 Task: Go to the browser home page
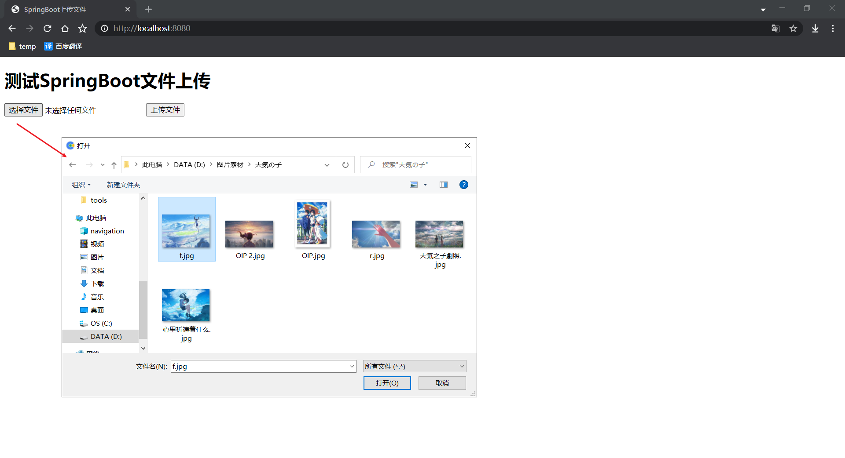pos(65,29)
